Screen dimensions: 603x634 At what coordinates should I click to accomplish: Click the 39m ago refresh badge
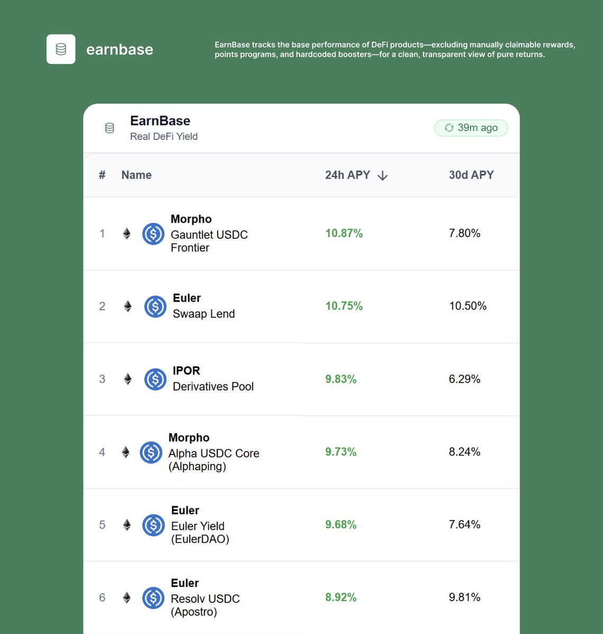point(471,128)
